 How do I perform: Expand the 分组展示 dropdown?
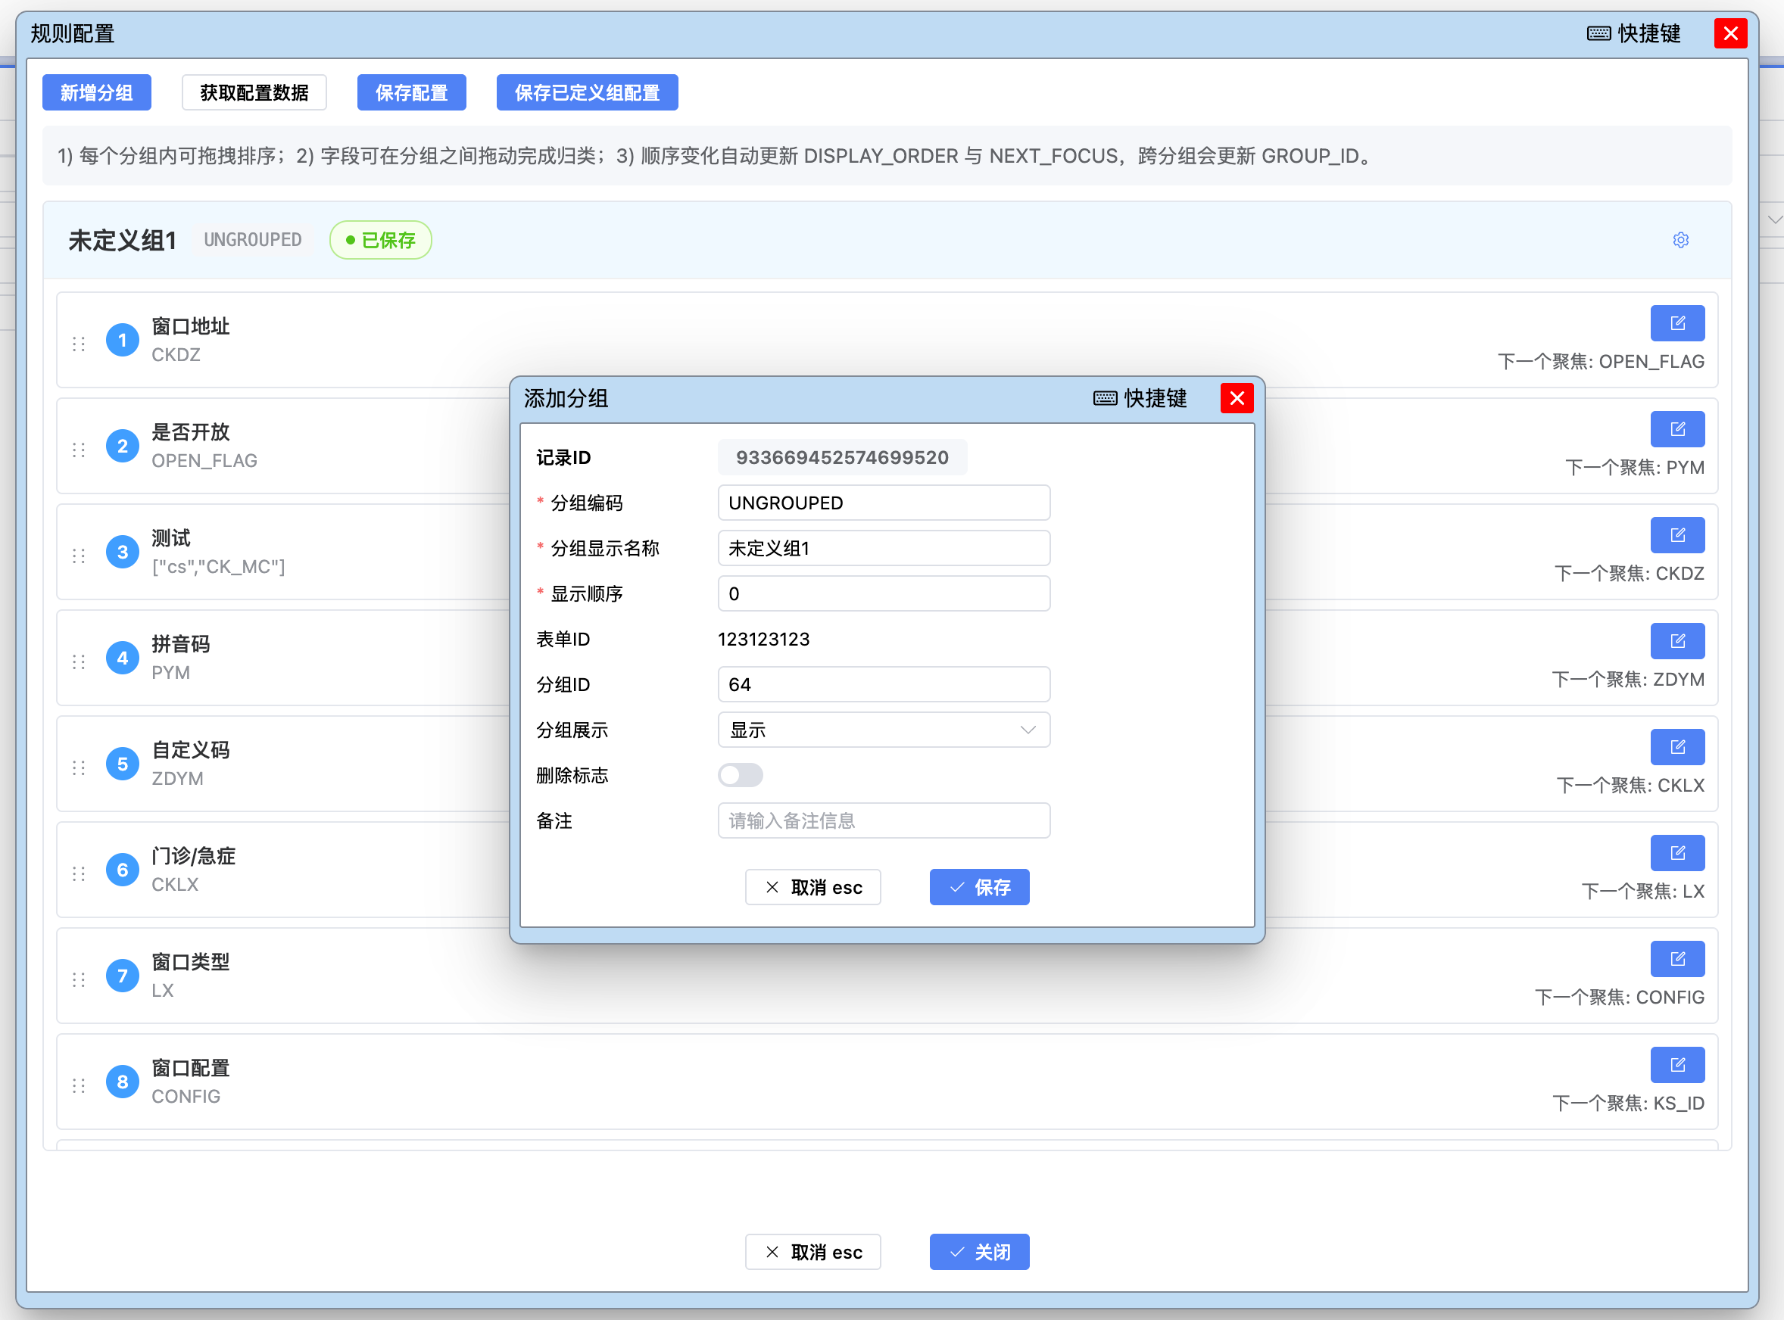click(883, 730)
